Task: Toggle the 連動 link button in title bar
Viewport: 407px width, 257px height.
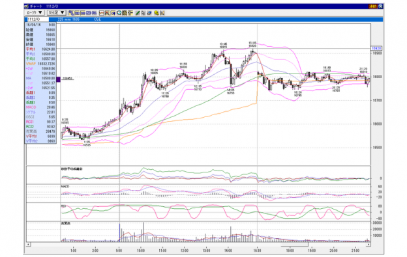Action: click(x=373, y=7)
